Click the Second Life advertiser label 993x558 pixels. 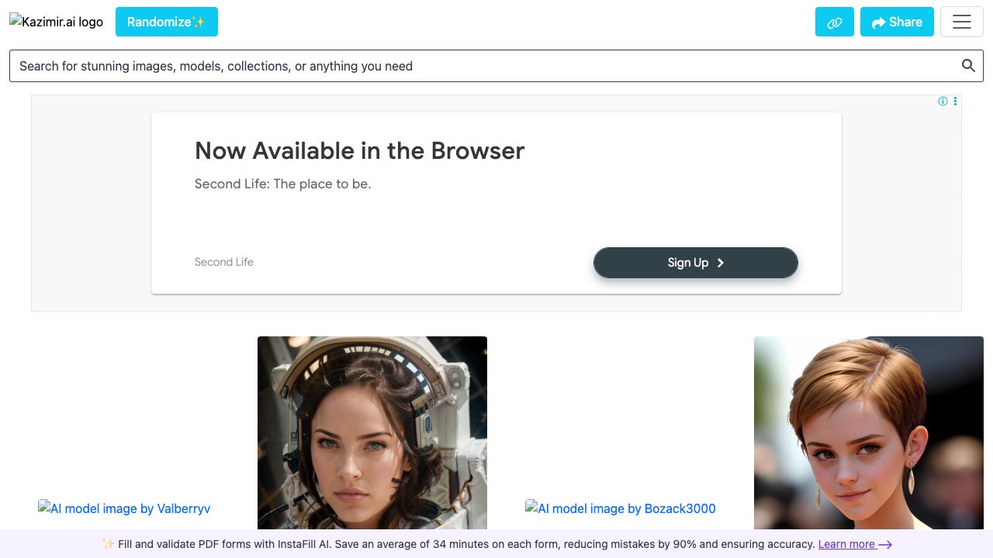[x=223, y=262]
